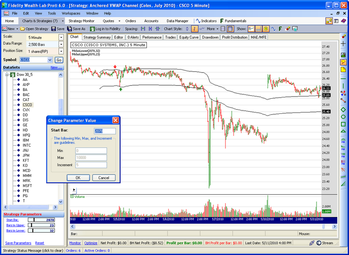The height and width of the screenshot is (255, 349).
Task: Open the Workspaces menu
Action: tap(70, 13)
